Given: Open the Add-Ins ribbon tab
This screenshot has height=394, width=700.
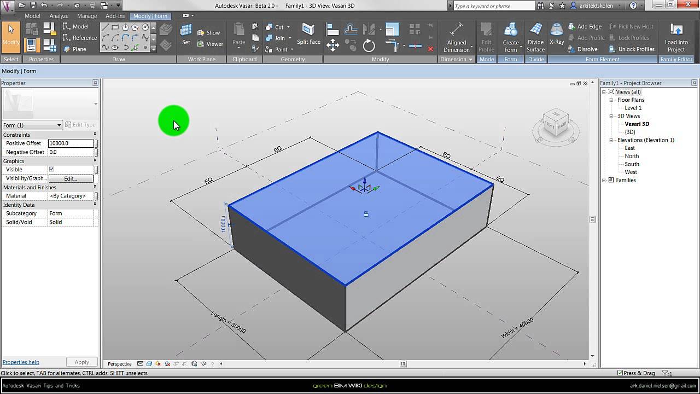Looking at the screenshot, I should pos(115,16).
